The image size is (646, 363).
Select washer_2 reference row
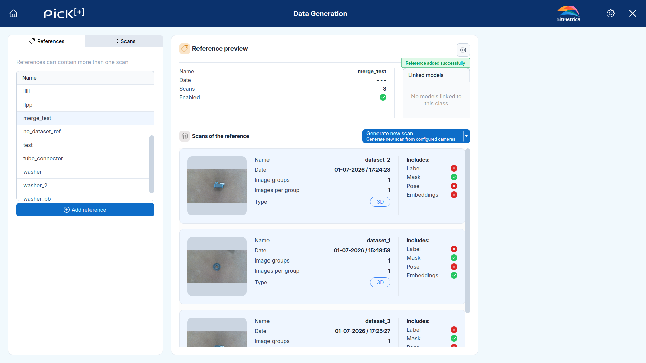coord(83,185)
